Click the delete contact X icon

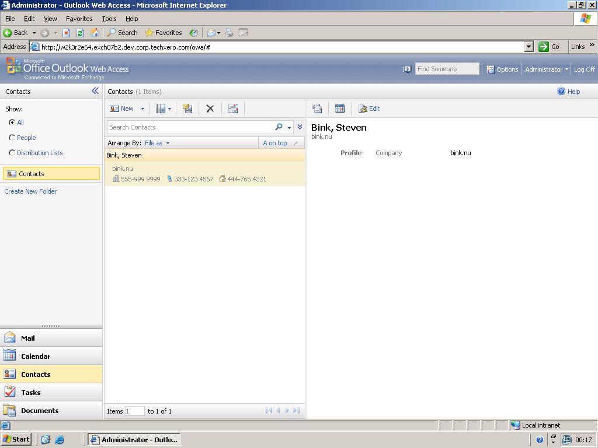pyautogui.click(x=210, y=108)
